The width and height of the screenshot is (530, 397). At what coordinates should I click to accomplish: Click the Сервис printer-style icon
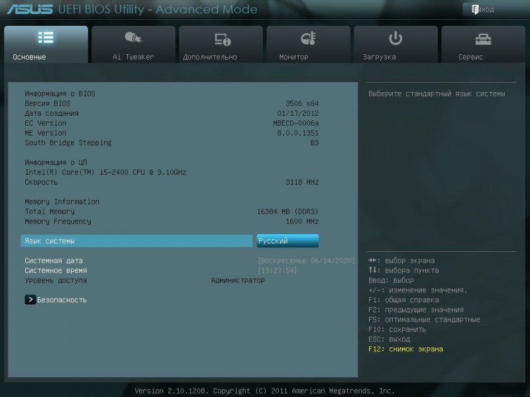point(483,38)
